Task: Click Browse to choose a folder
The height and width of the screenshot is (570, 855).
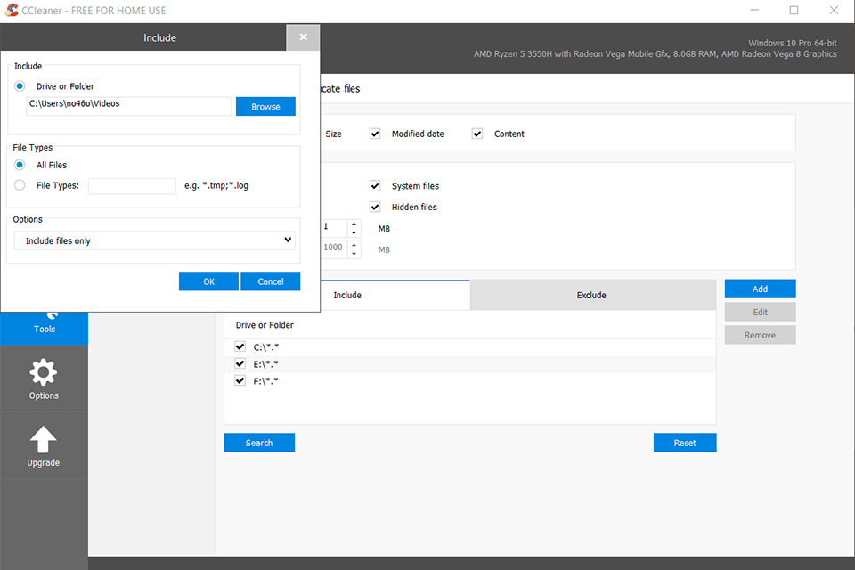Action: [265, 106]
